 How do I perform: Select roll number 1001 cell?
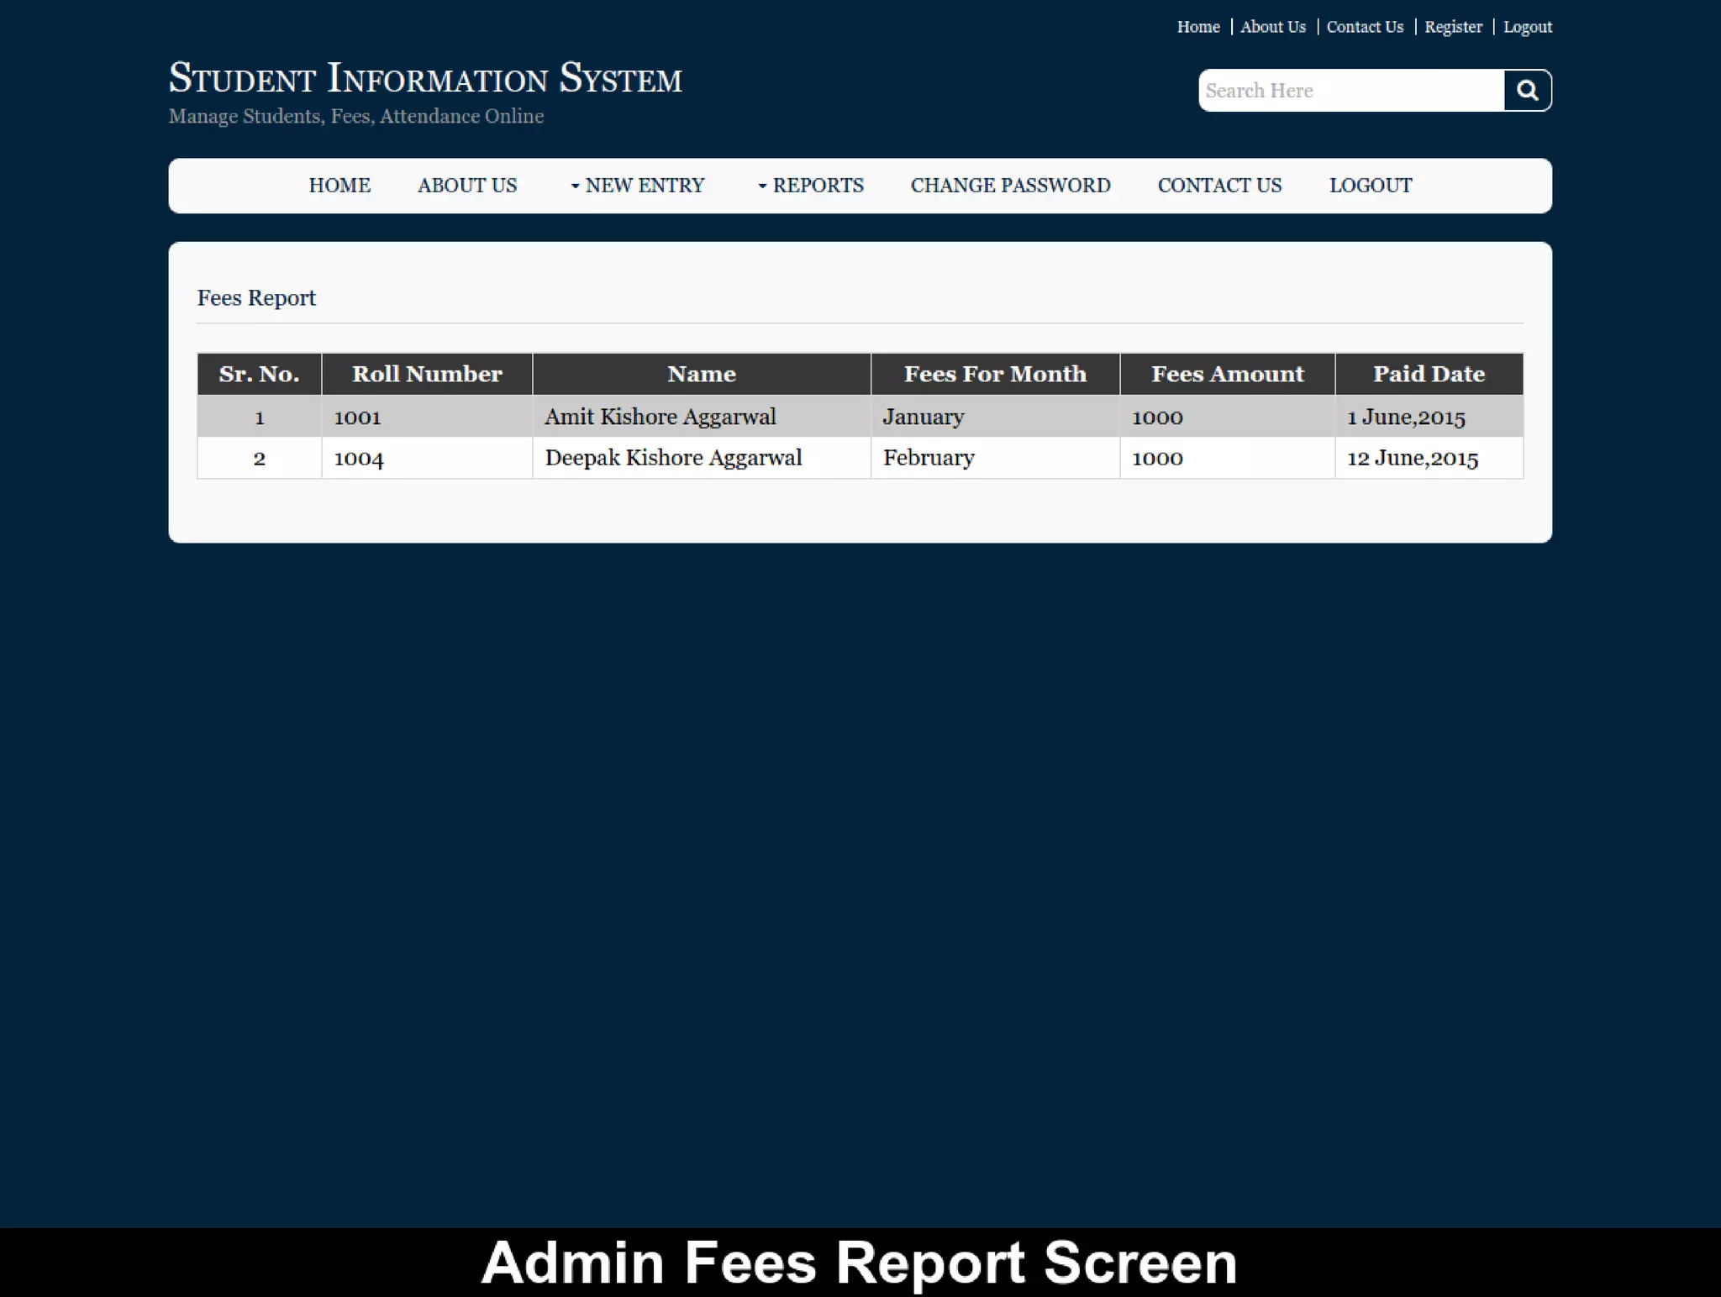(427, 417)
